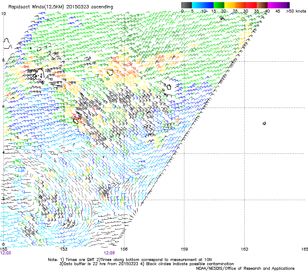Click the legend value '15'
Viewport: 308px width, 271px height.
point(214,11)
